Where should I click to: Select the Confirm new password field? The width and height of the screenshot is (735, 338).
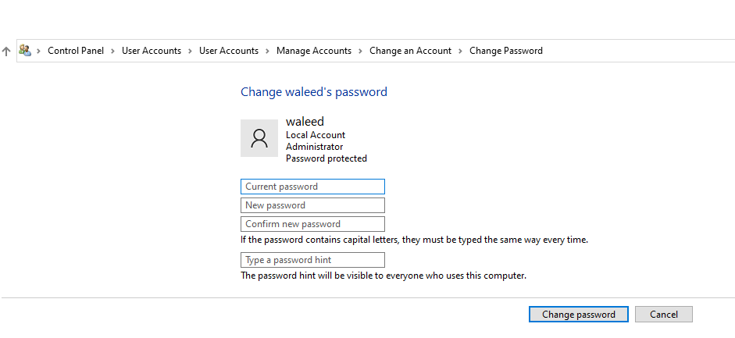(312, 224)
